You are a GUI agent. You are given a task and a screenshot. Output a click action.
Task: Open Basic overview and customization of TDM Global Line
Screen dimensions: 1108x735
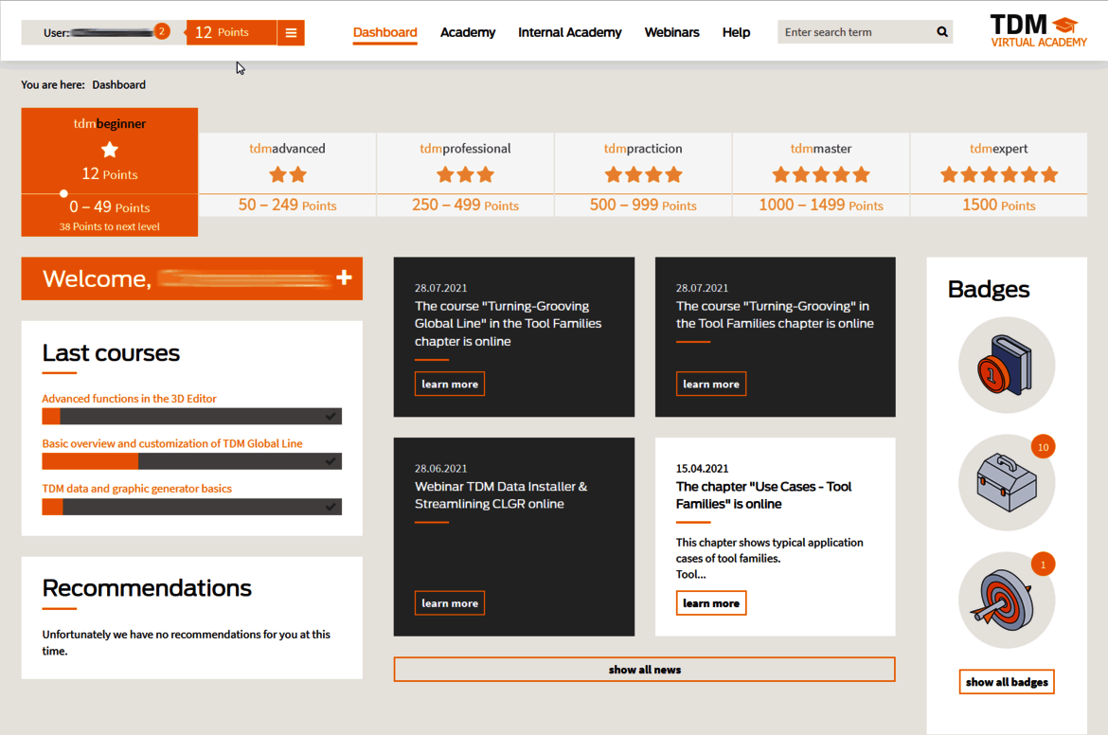(x=172, y=444)
